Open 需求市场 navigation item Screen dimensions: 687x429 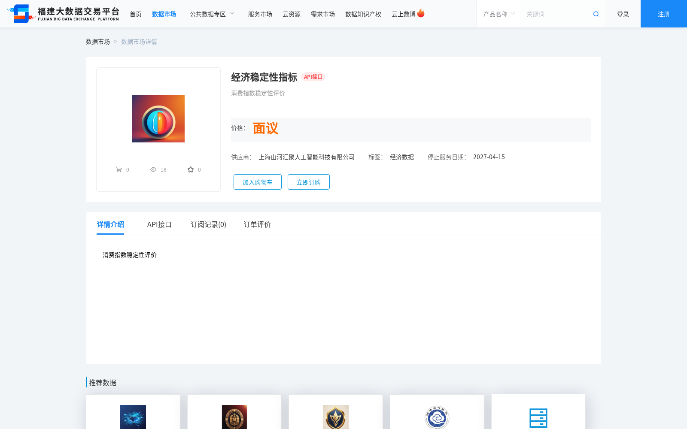323,14
